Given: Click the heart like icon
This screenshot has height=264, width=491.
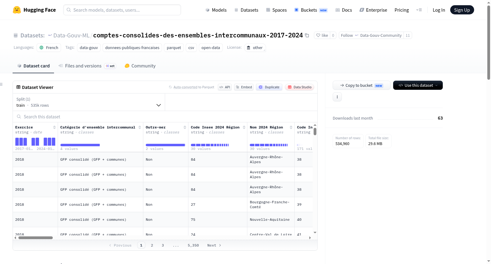Looking at the screenshot, I should (x=318, y=35).
